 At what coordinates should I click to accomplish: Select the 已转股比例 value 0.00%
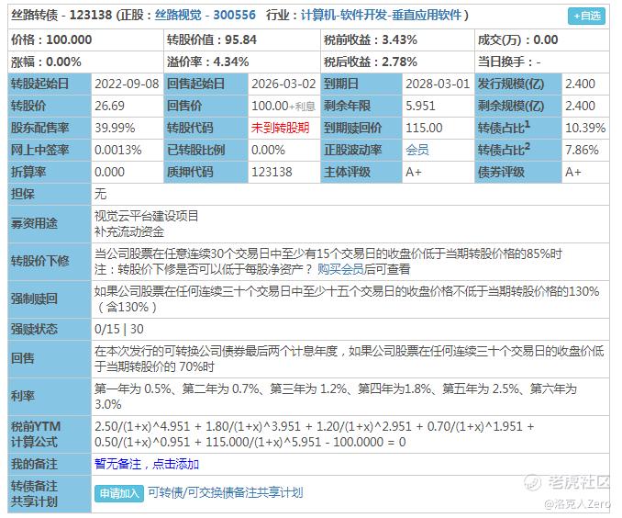click(268, 150)
